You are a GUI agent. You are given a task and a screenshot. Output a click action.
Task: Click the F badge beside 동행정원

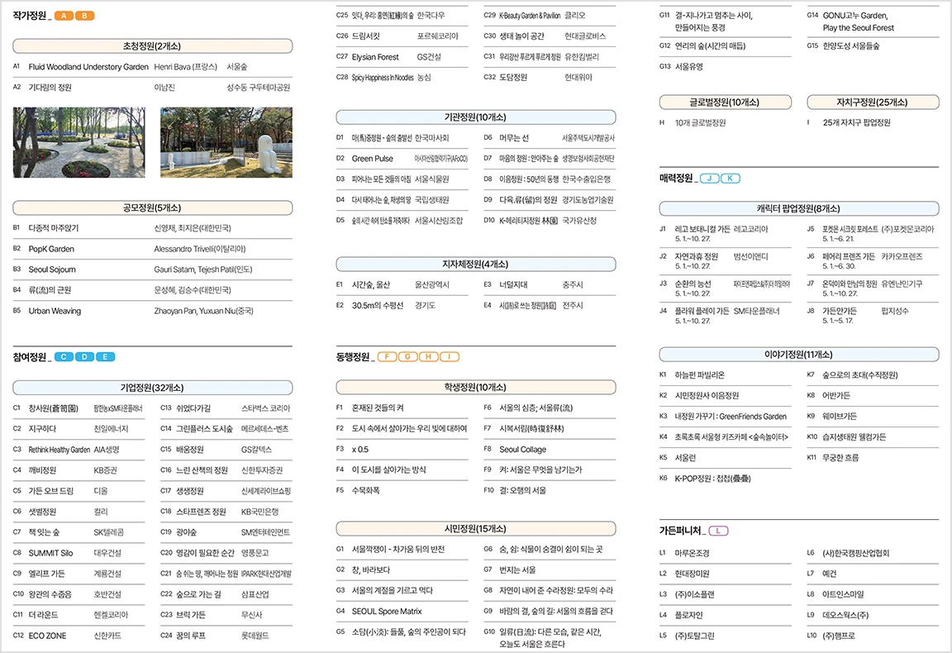pos(388,356)
